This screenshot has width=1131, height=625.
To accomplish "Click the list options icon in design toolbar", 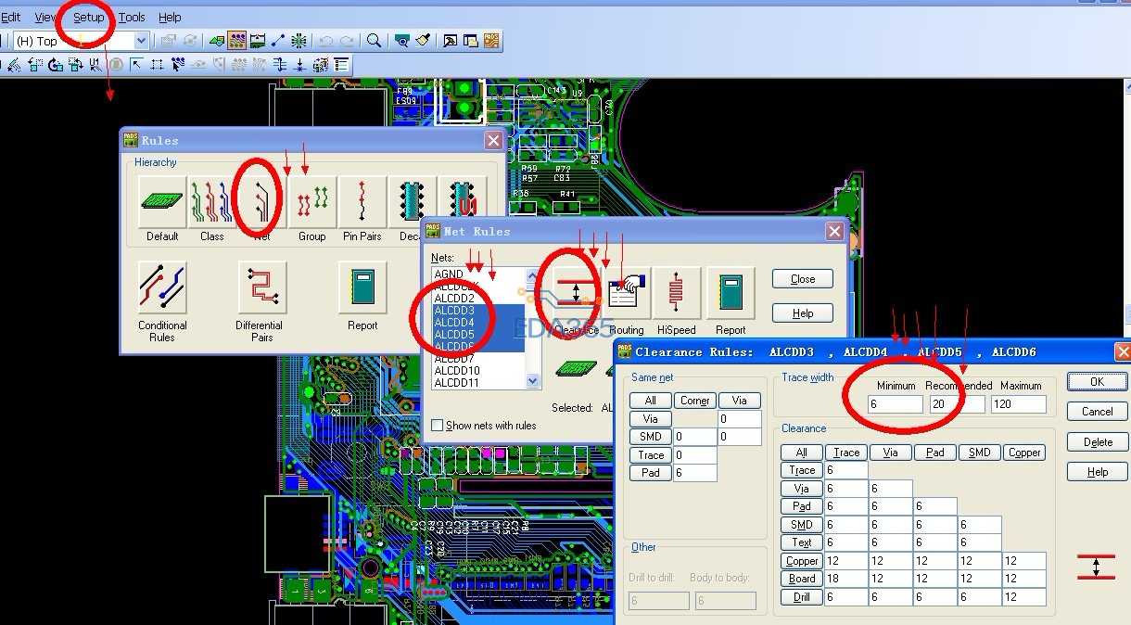I will tap(342, 65).
